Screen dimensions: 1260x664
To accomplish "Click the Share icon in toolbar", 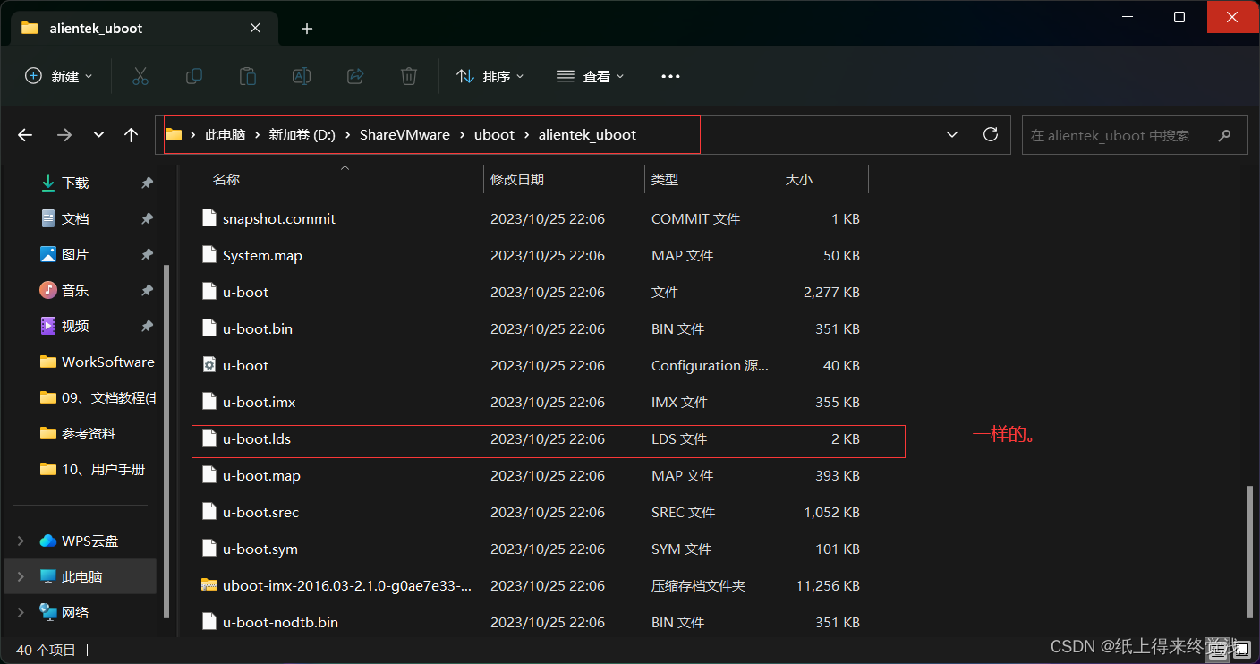I will click(x=355, y=76).
